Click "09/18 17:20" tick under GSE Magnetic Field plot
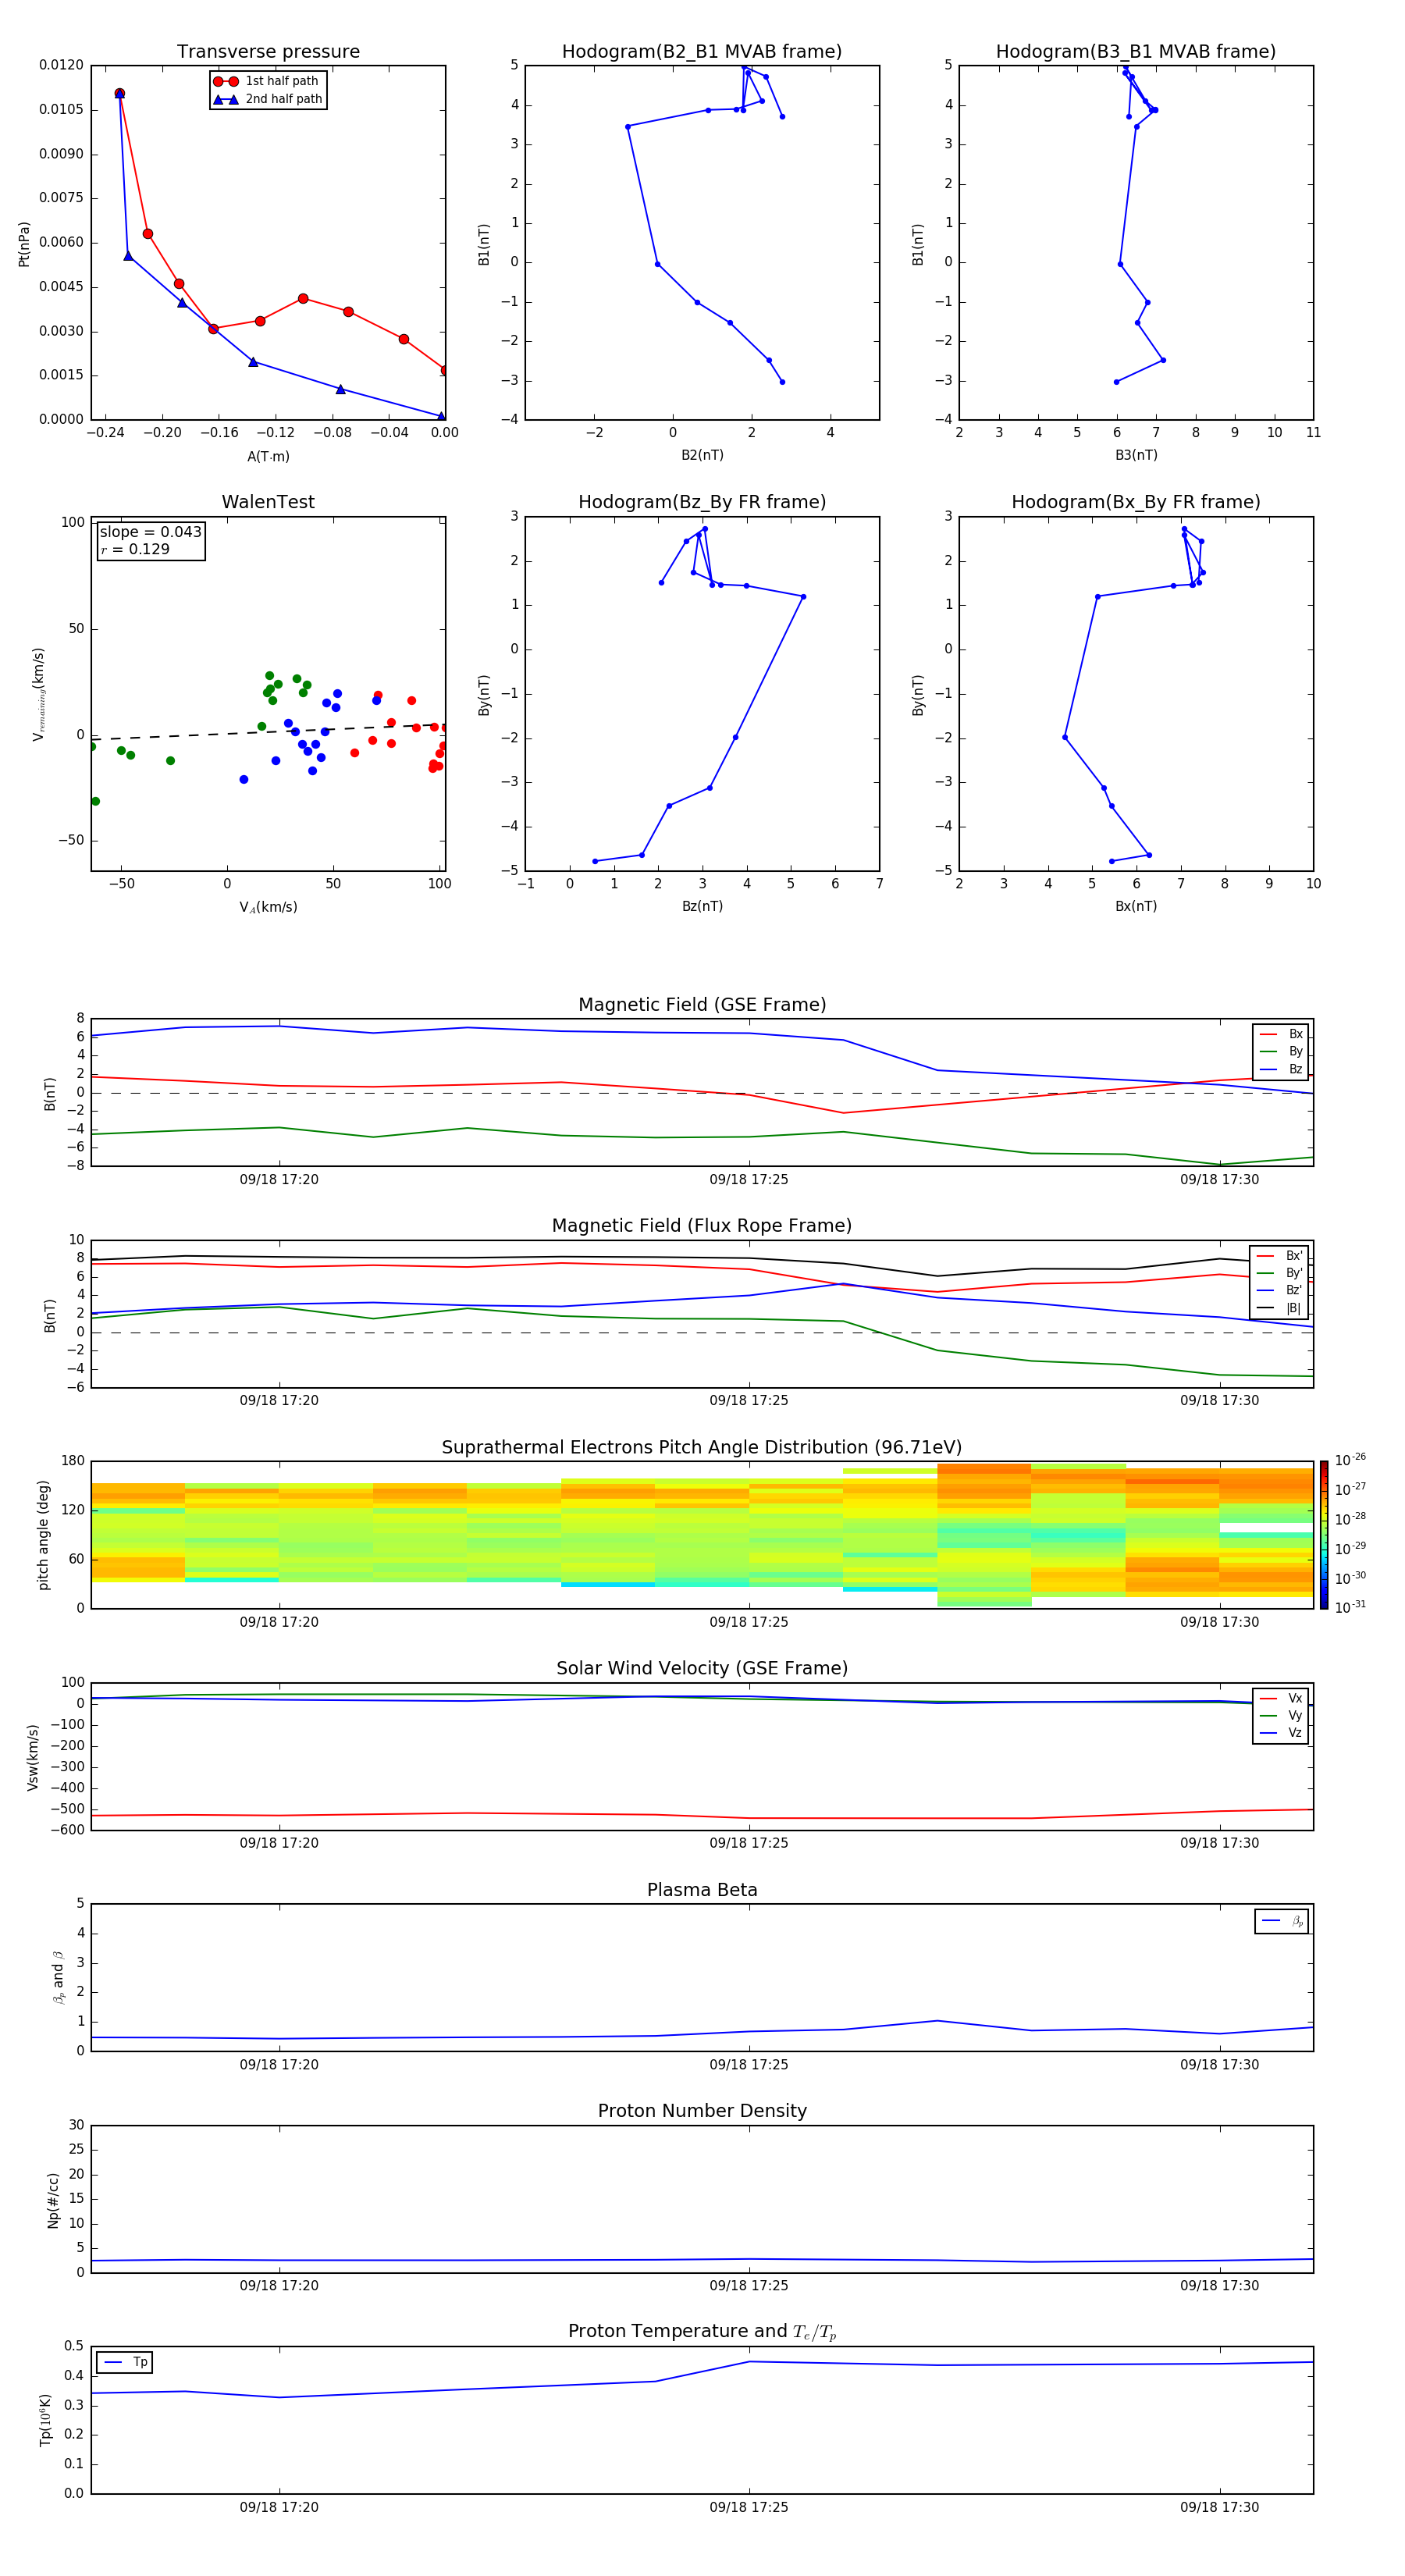This screenshot has height=2576, width=1405. coord(279,1180)
